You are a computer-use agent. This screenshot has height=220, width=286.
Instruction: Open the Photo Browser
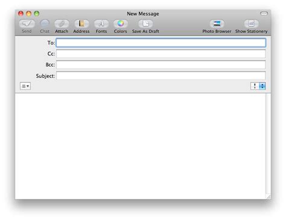pyautogui.click(x=217, y=24)
